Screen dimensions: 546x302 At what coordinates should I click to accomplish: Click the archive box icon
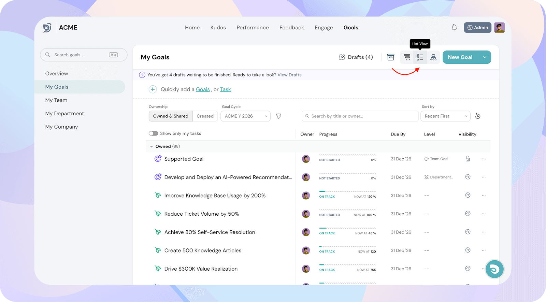point(391,57)
